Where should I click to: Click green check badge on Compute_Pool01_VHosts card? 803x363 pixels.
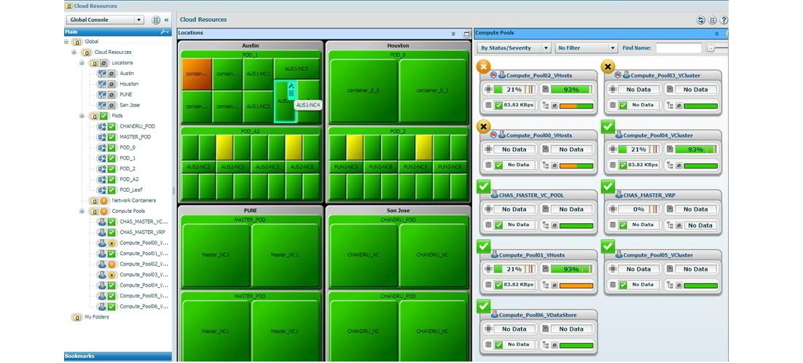483,246
